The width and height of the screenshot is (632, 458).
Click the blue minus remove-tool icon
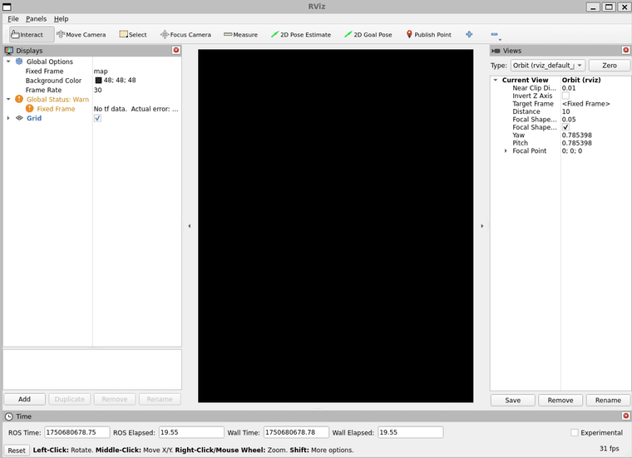pos(495,35)
